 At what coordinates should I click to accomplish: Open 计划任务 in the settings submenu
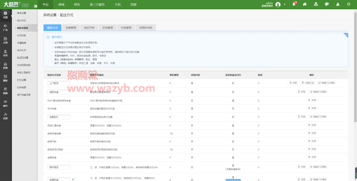tap(22, 35)
